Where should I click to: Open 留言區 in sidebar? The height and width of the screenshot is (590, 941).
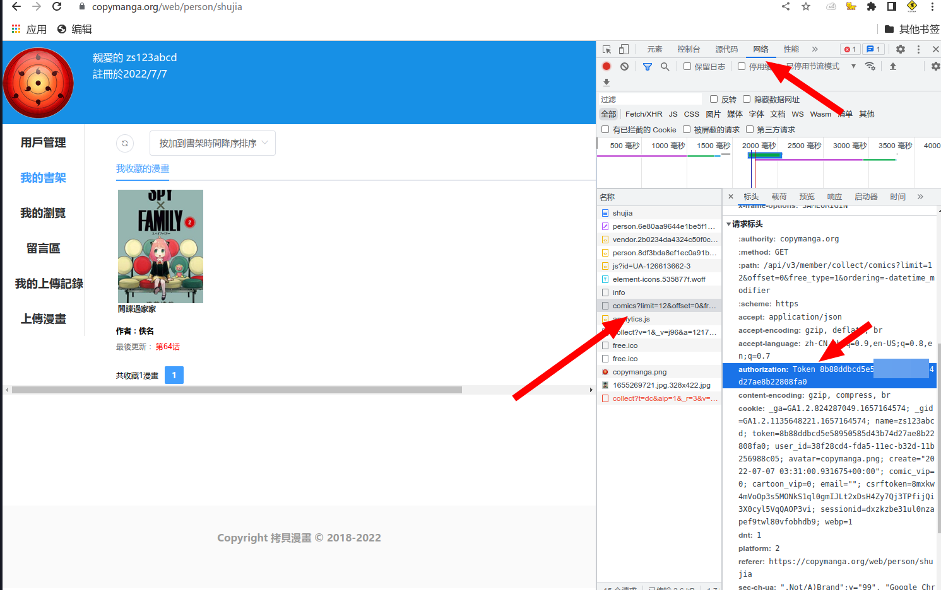tap(43, 248)
